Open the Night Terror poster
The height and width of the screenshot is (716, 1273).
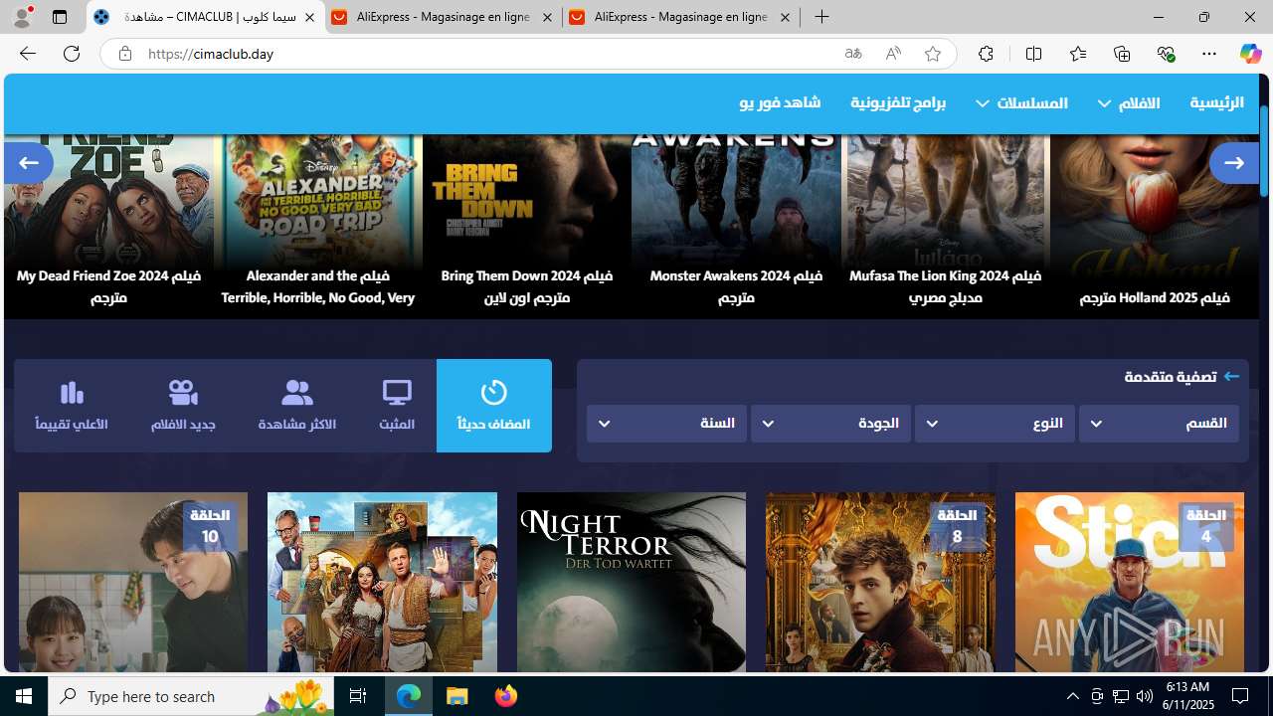632,582
